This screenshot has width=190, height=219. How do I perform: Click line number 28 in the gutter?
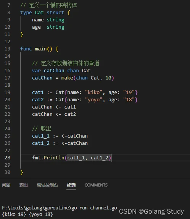tap(7, 158)
